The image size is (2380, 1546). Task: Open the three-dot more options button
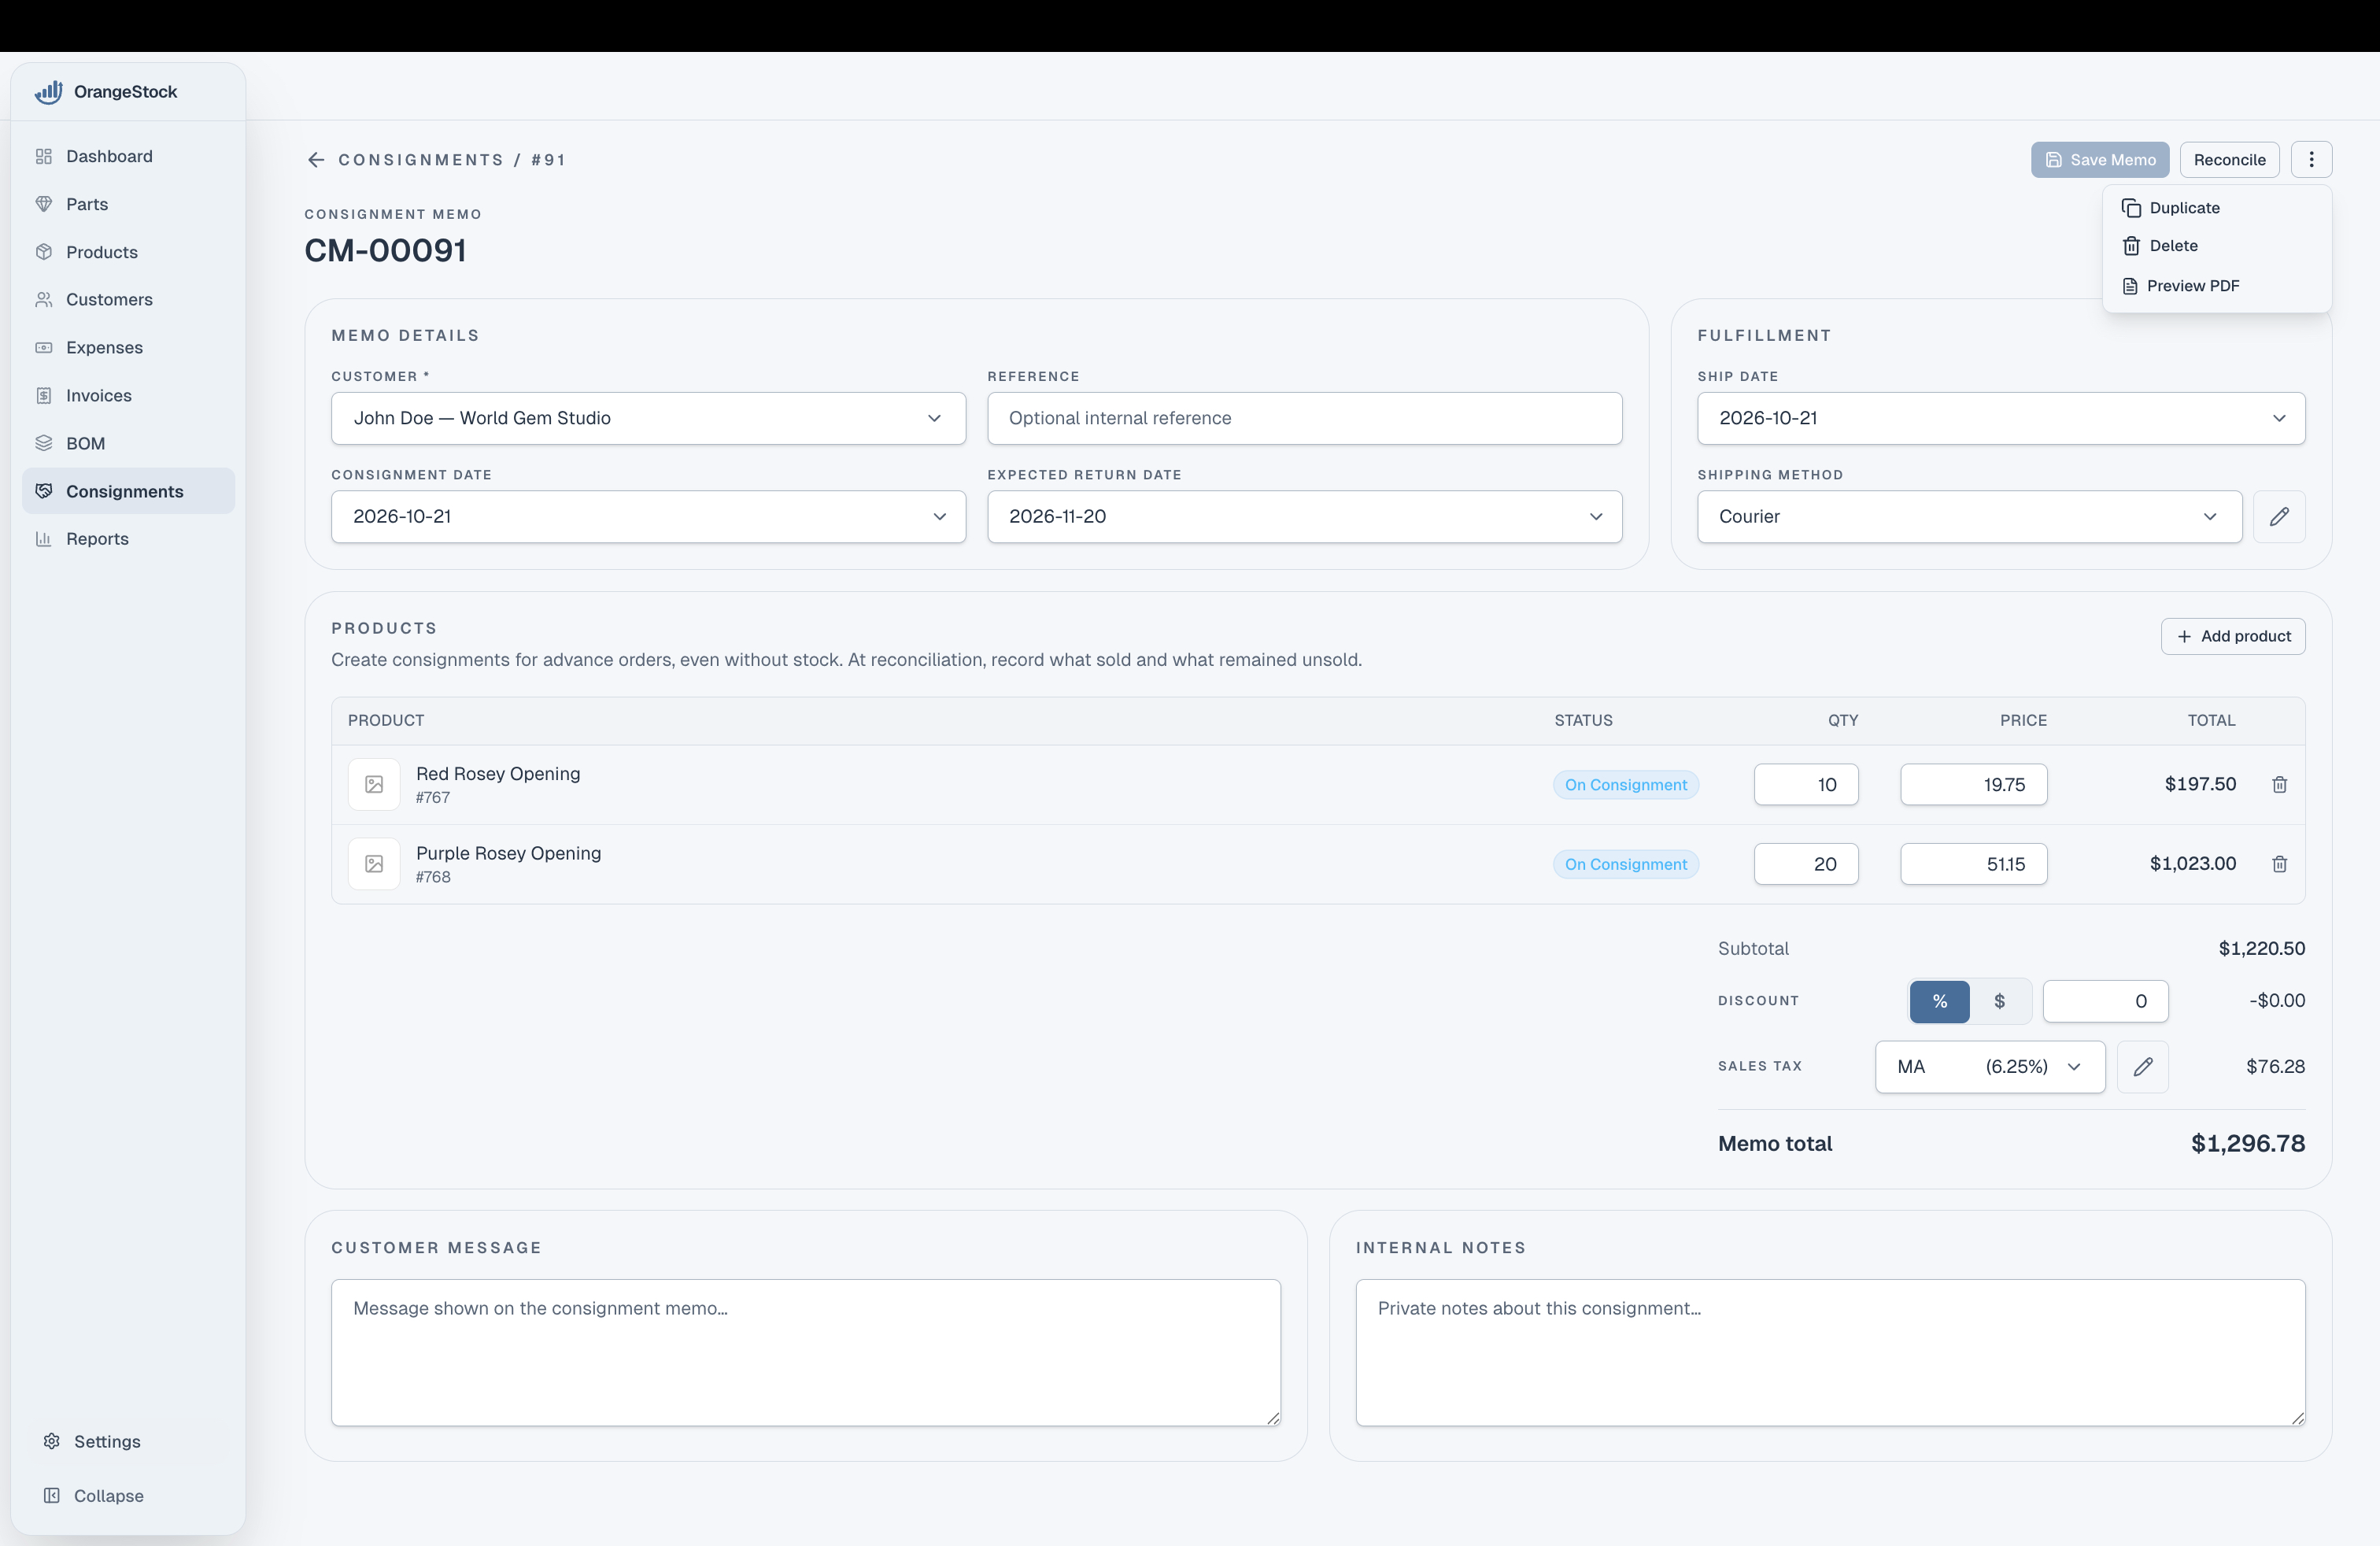pyautogui.click(x=2311, y=160)
